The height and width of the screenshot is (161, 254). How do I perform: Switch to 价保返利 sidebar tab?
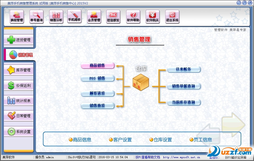click(19, 85)
